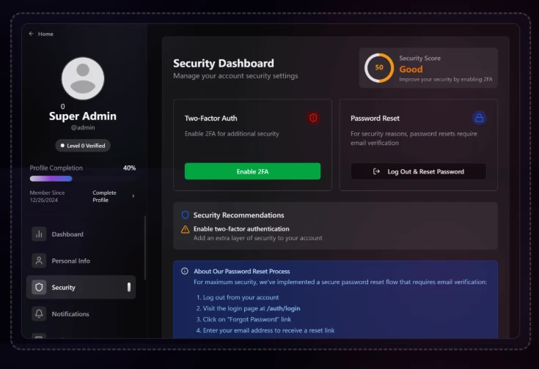Click Log Out & Reset Password button
Image resolution: width=539 pixels, height=369 pixels.
418,171
